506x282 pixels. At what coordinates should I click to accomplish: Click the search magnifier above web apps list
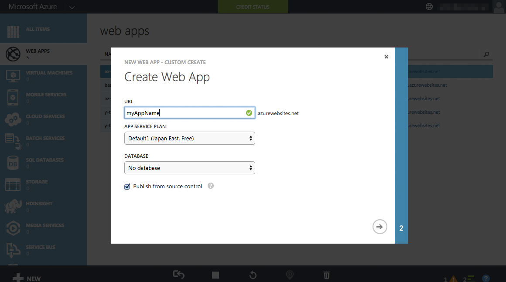[486, 54]
